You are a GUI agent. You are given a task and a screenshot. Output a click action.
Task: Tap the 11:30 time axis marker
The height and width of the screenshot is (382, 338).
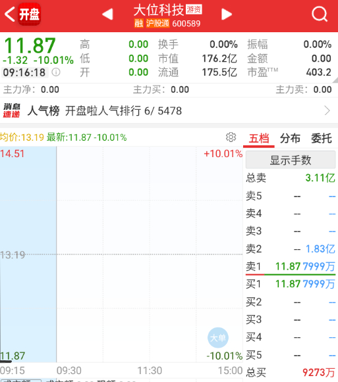click(x=150, y=371)
